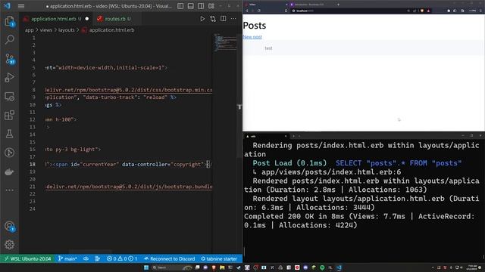Open the Docker whale view
This screenshot has height=272, width=485.
(x=10, y=172)
